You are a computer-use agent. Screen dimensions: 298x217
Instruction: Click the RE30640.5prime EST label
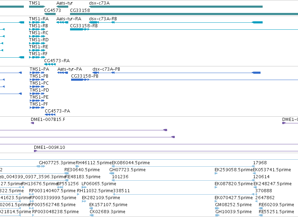(x=82, y=170)
